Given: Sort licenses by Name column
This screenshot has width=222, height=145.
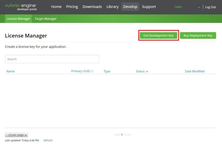Looking at the screenshot, I should (x=10, y=71).
